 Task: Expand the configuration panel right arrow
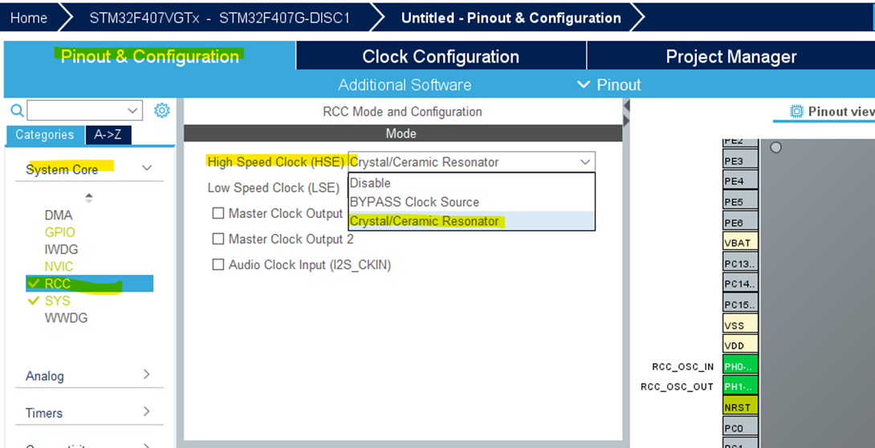coord(626,120)
